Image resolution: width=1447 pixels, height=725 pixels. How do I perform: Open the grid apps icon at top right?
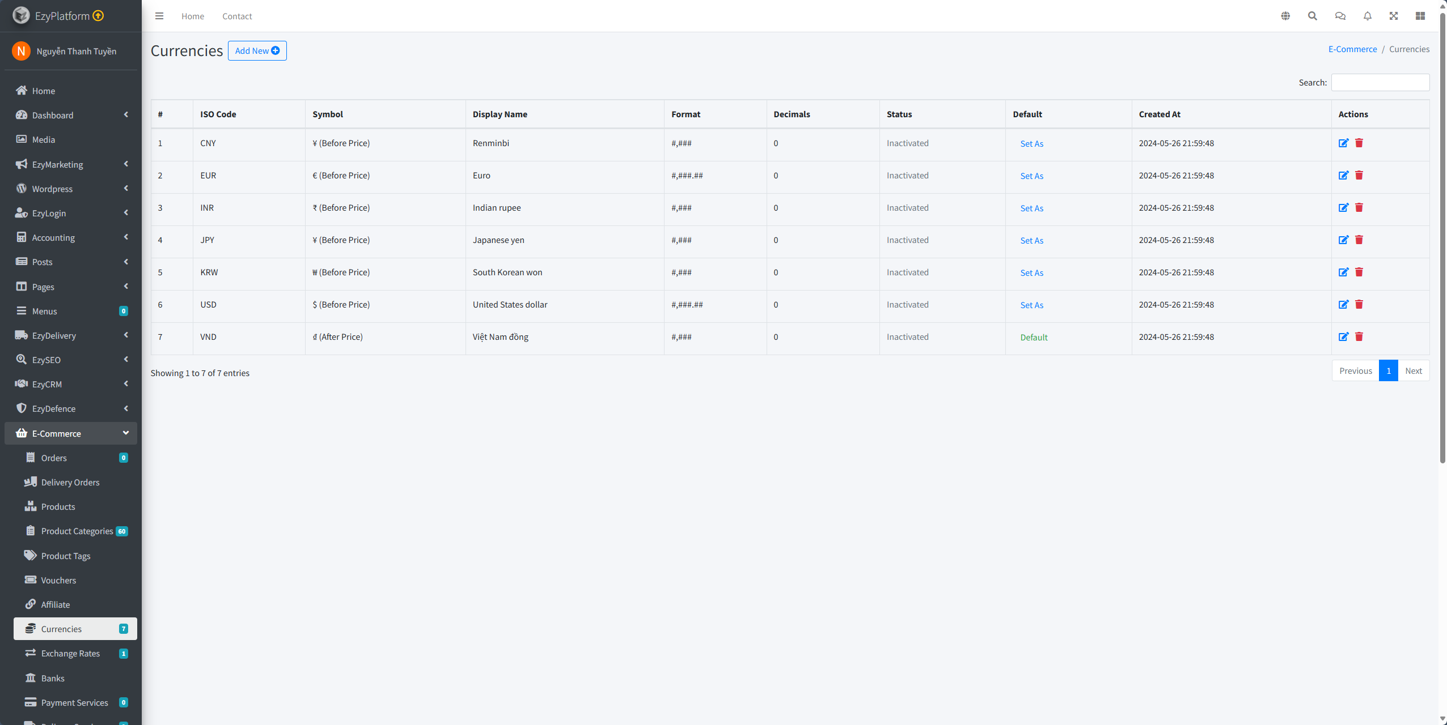pyautogui.click(x=1420, y=16)
